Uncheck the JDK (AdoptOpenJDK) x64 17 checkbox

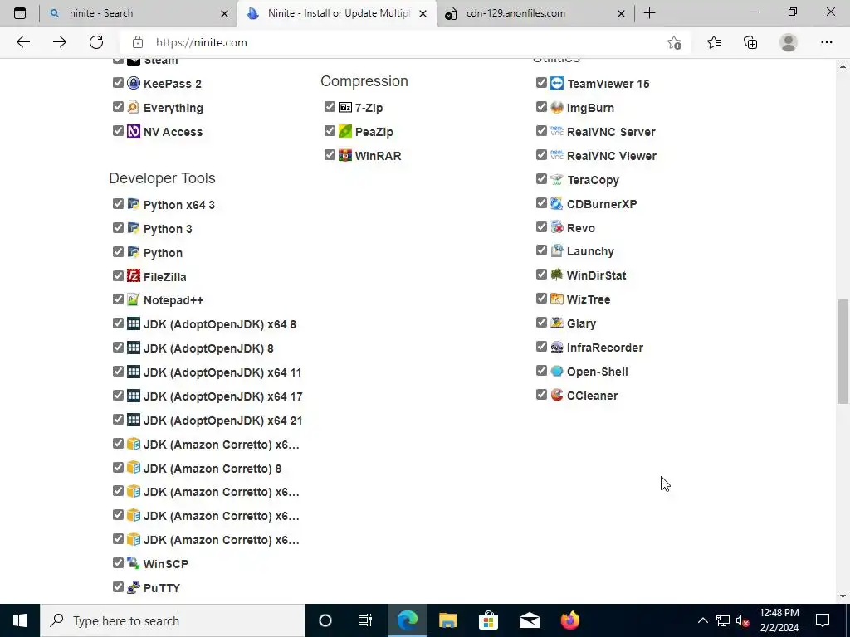(x=118, y=396)
